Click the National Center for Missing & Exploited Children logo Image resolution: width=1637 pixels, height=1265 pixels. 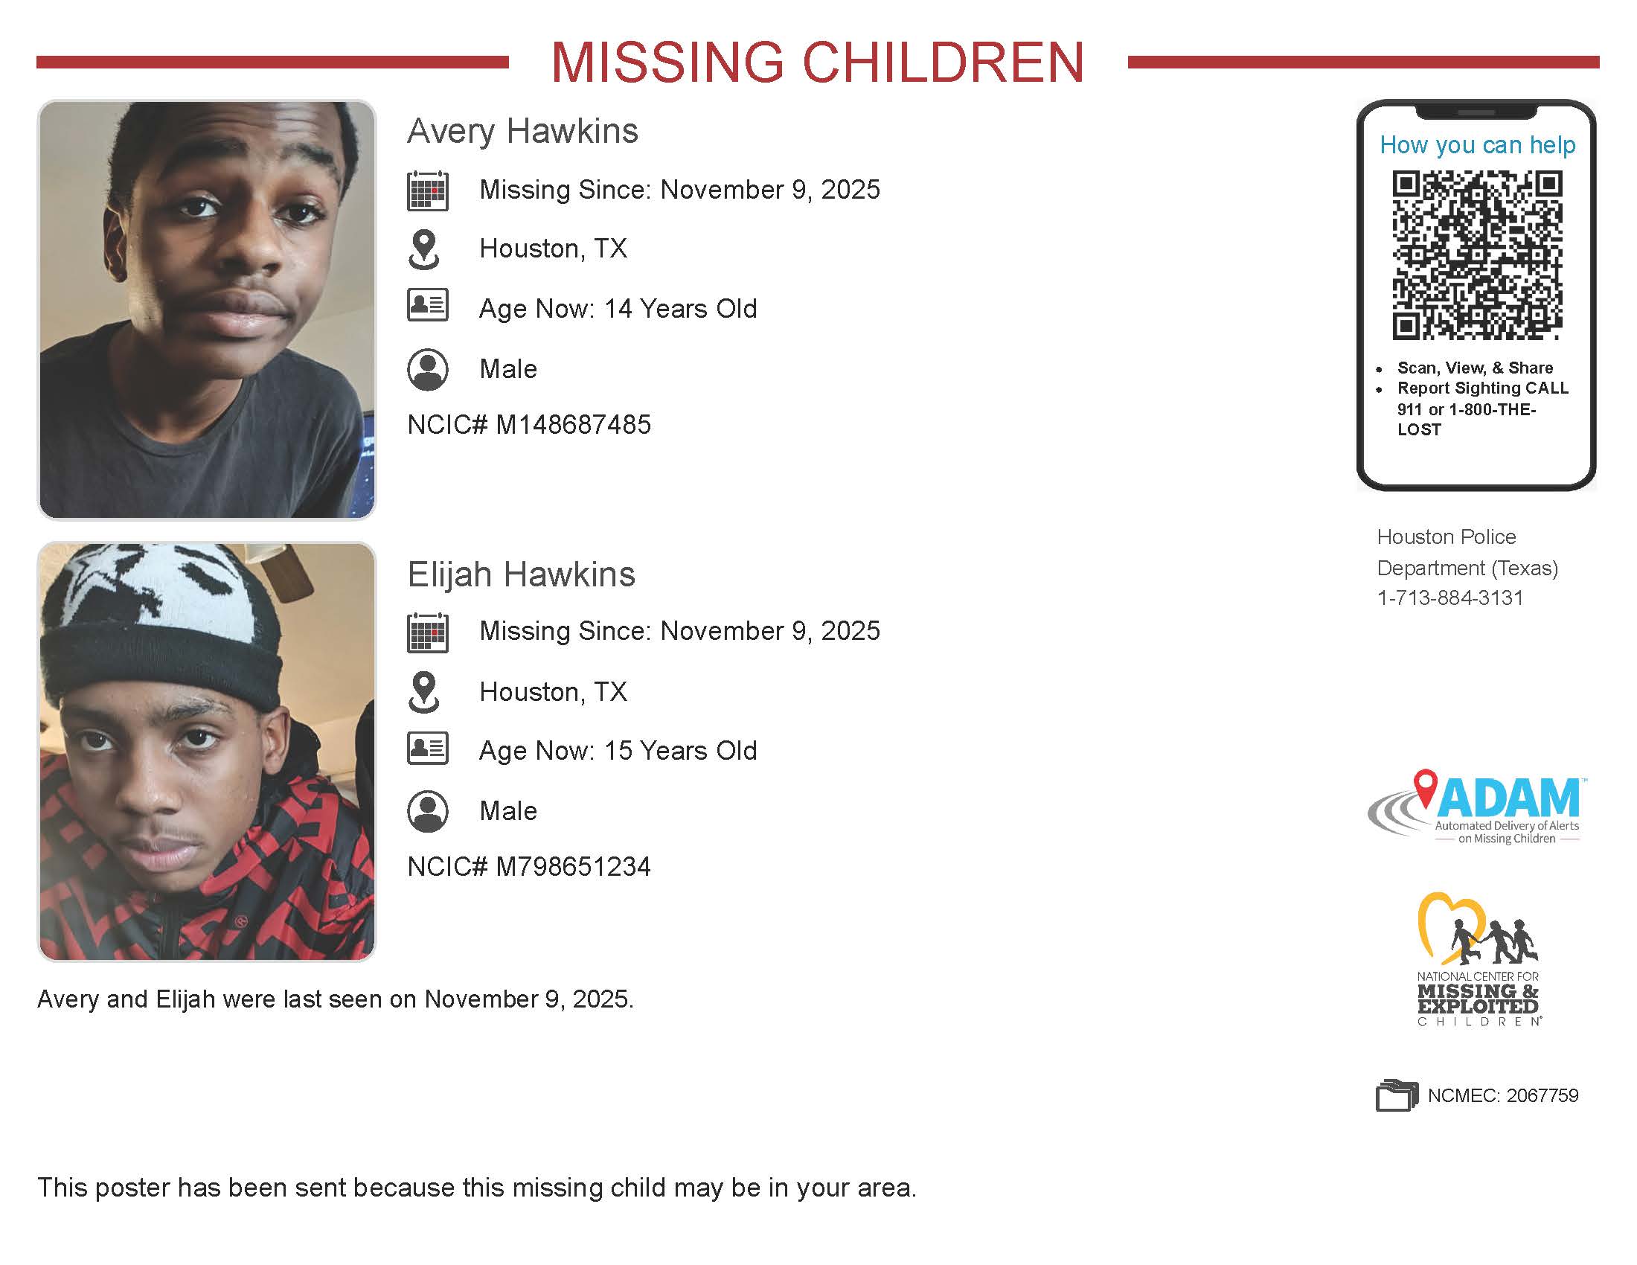[x=1477, y=958]
